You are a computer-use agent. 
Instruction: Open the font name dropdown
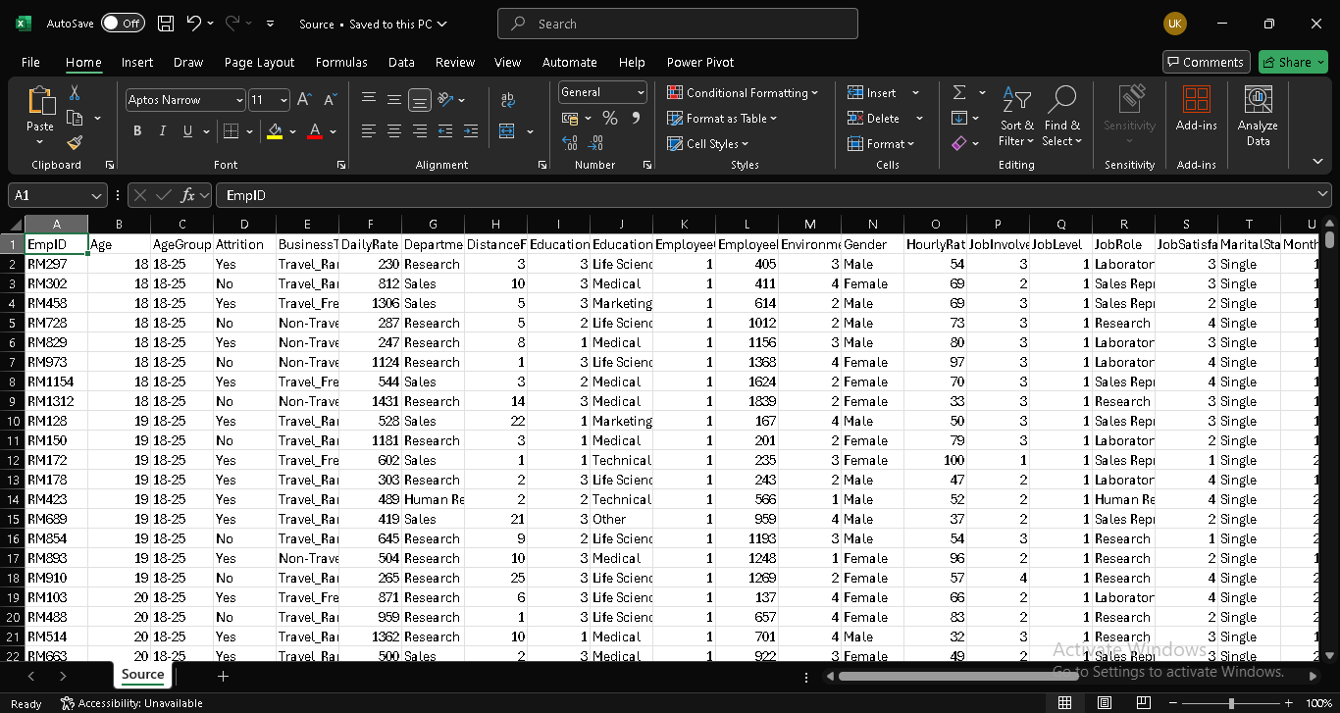(239, 100)
